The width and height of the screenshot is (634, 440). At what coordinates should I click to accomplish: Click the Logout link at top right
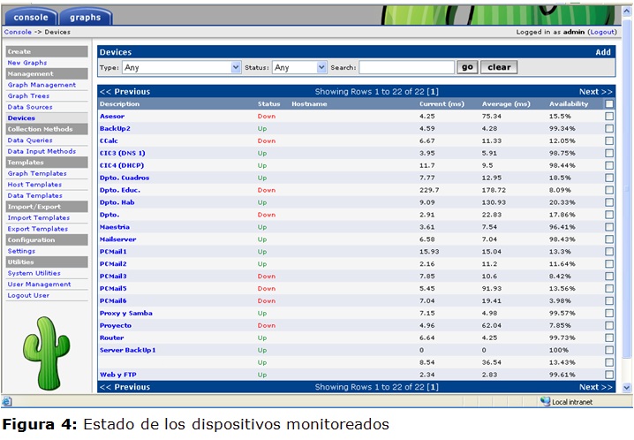pyautogui.click(x=602, y=32)
